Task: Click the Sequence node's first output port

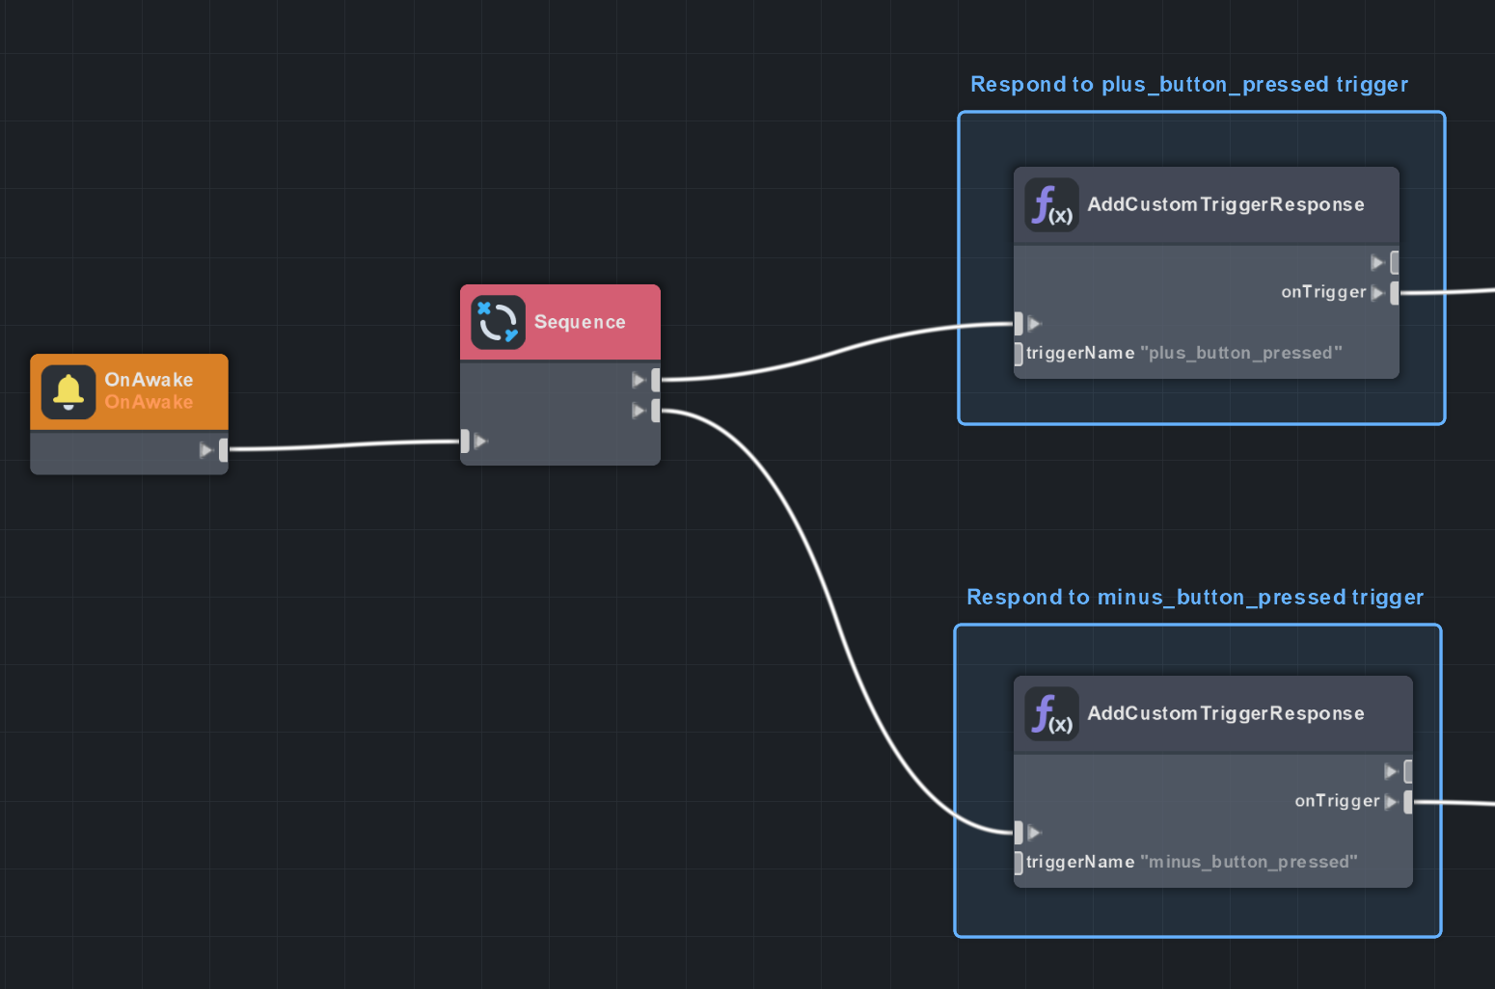Action: click(x=655, y=380)
